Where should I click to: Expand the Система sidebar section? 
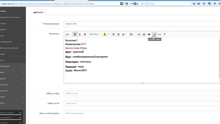point(13,97)
